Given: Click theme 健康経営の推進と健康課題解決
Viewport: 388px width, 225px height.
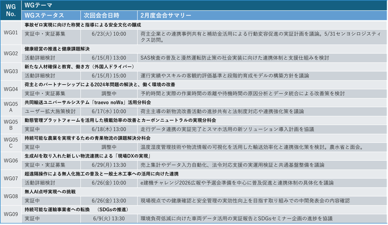Looking at the screenshot, I should 57,49.
